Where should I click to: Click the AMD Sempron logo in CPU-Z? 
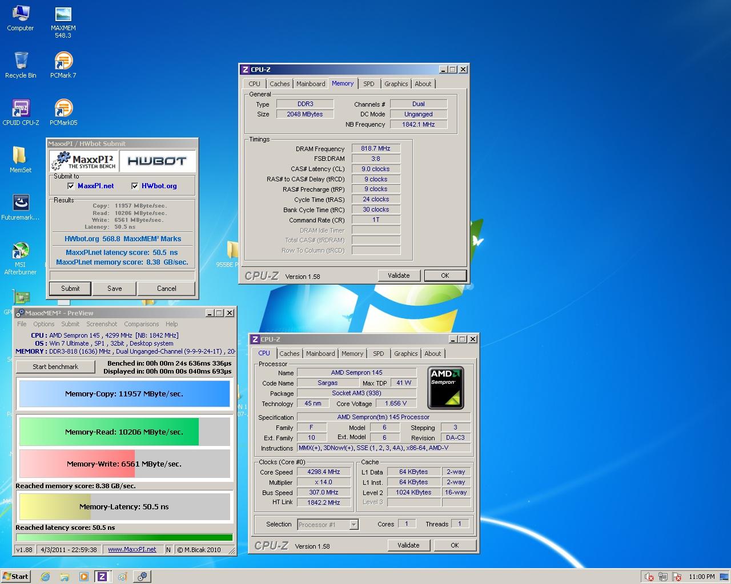(x=446, y=388)
